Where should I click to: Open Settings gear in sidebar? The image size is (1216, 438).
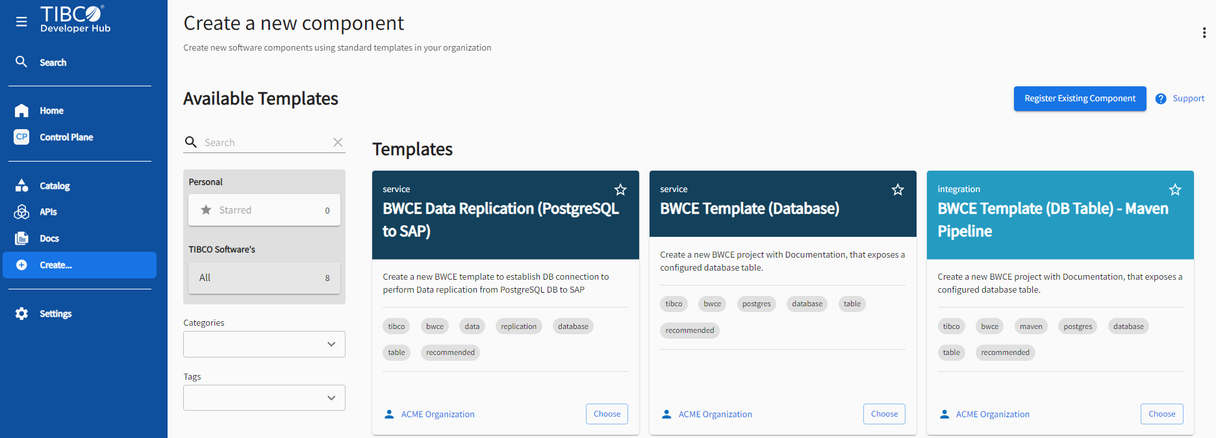[x=21, y=313]
